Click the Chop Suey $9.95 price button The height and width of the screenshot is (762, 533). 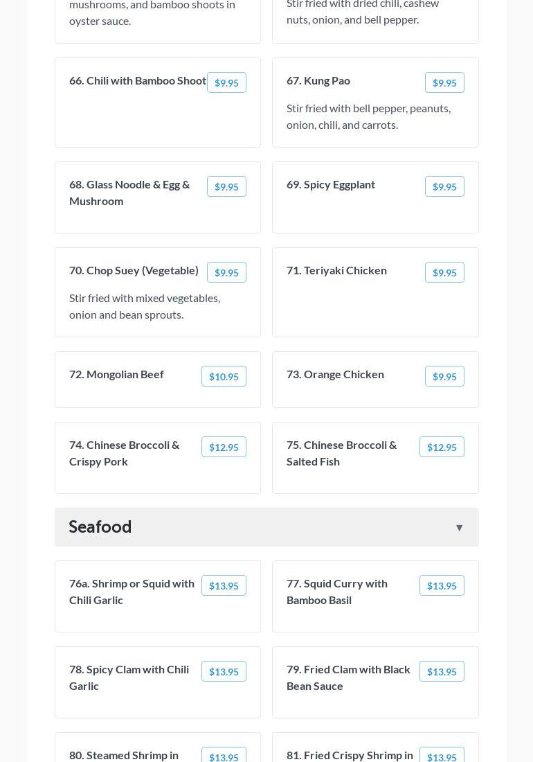click(x=226, y=272)
